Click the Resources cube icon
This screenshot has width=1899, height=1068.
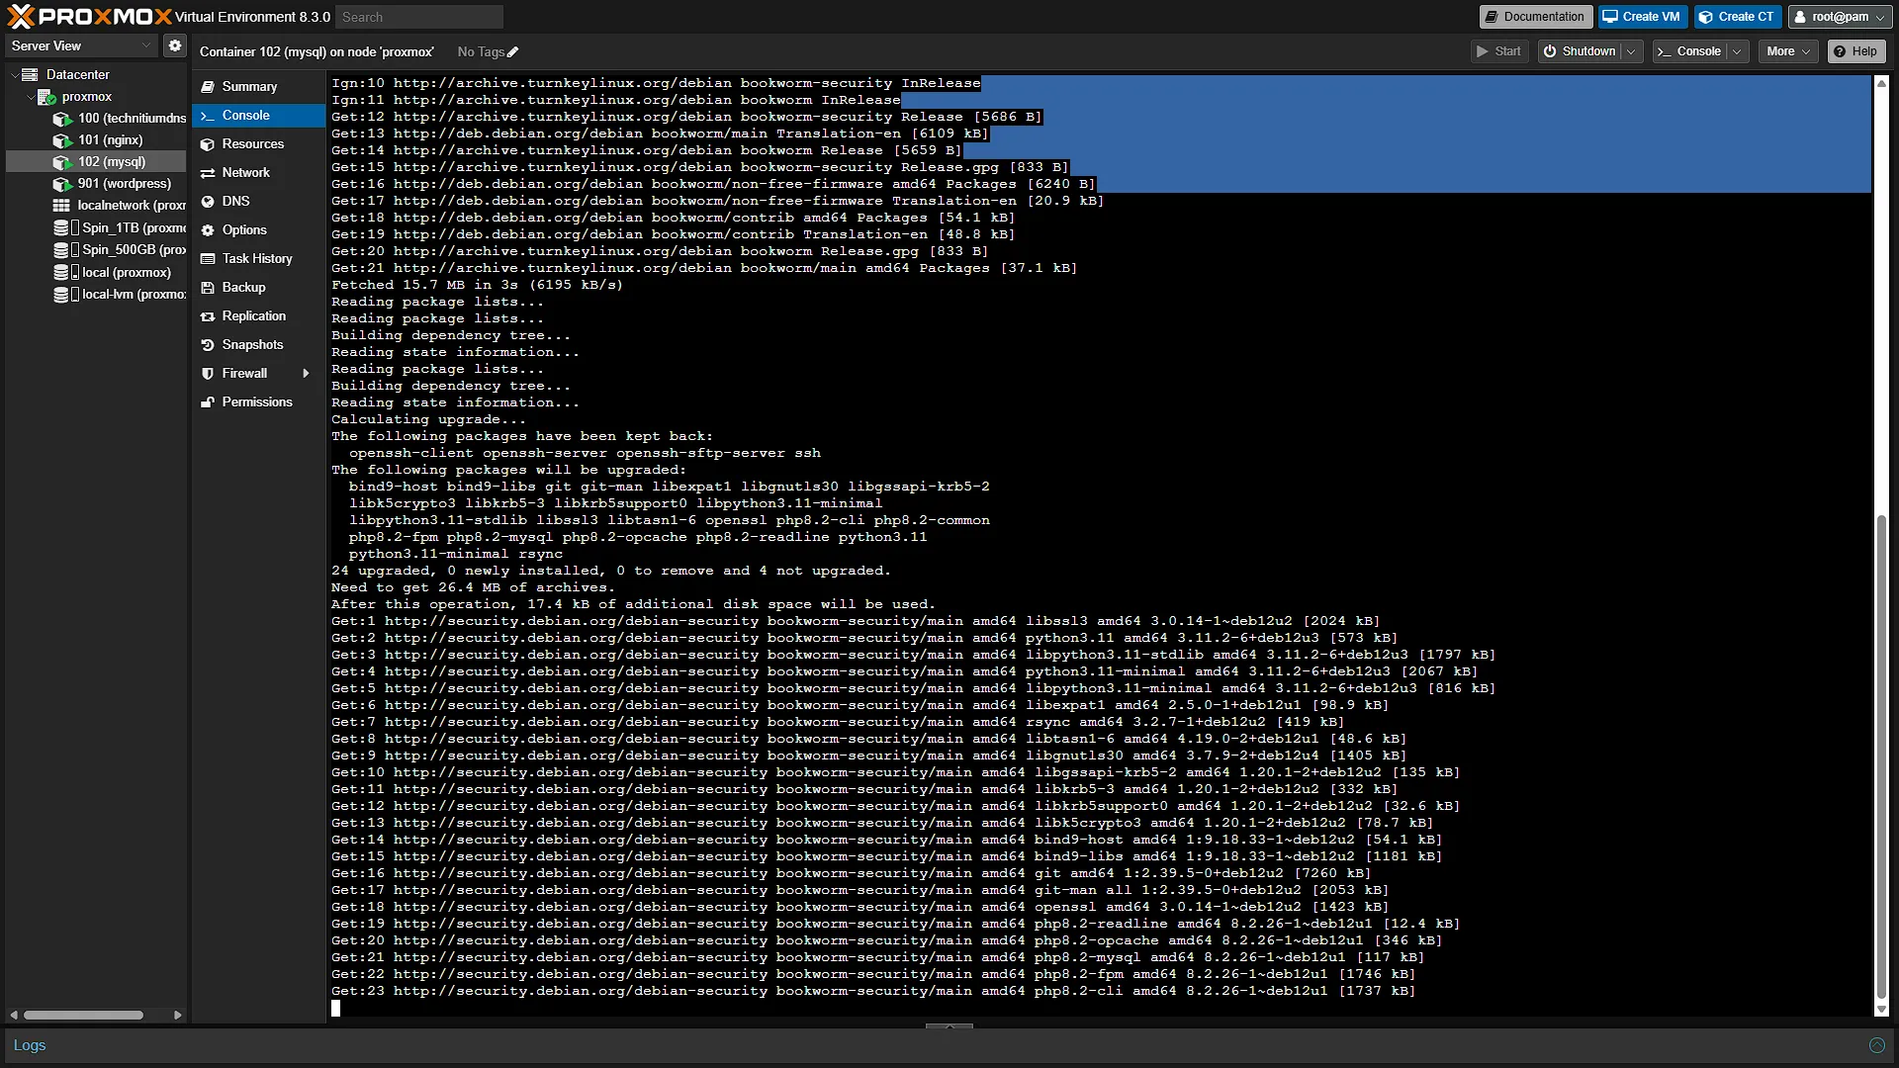point(208,144)
